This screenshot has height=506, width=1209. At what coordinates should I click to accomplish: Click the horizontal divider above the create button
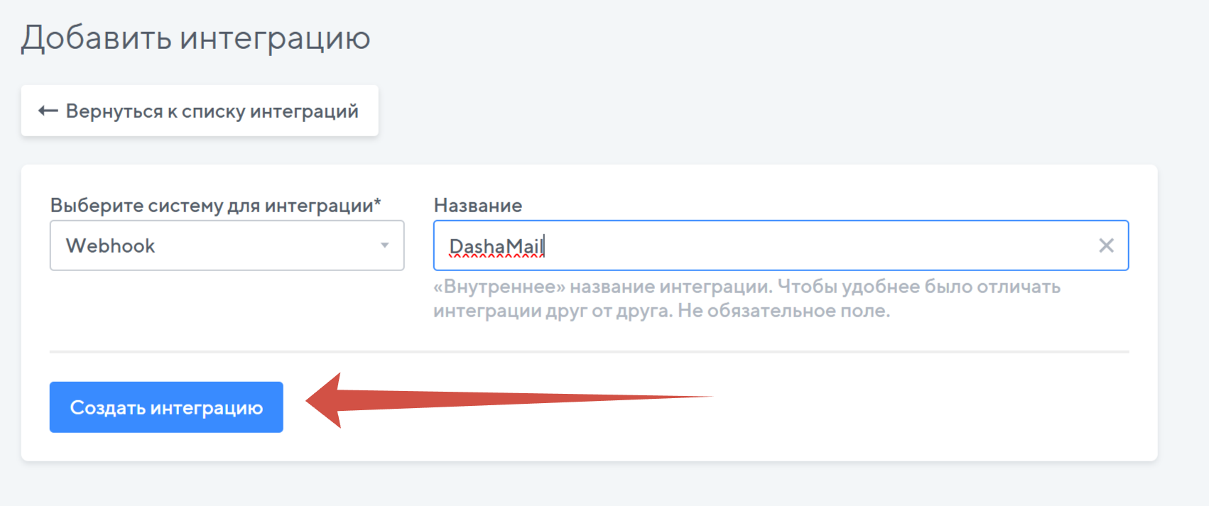click(589, 351)
